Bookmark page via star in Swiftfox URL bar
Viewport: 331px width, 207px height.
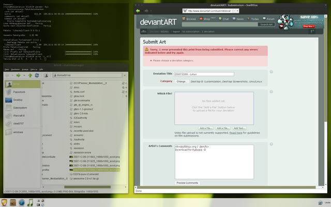coord(233,11)
